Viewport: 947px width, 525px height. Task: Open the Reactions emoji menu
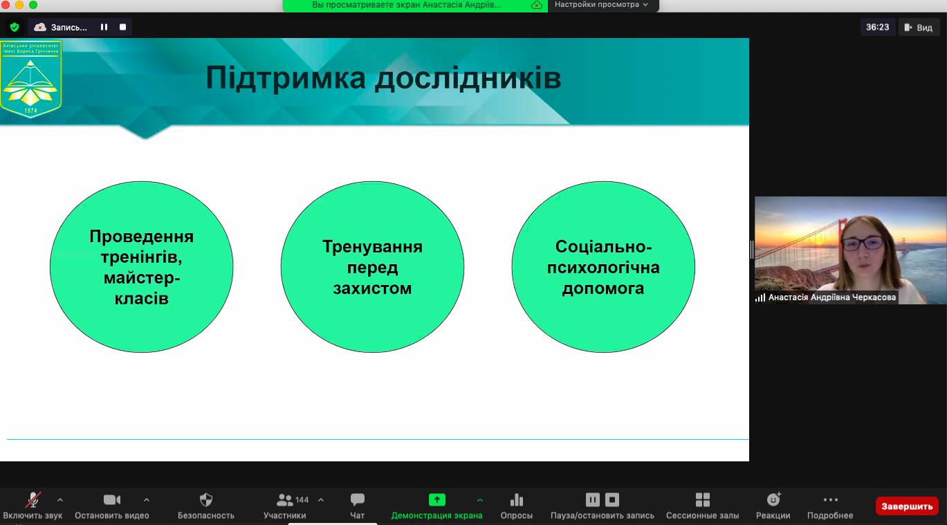[773, 500]
